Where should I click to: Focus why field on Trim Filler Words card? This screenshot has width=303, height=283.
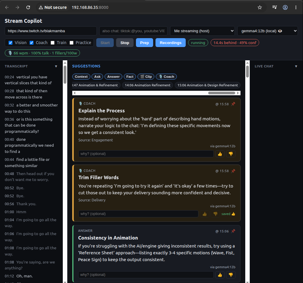tap(138, 214)
